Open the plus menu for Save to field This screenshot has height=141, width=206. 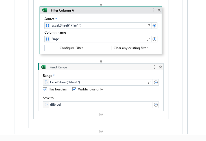tap(156, 105)
